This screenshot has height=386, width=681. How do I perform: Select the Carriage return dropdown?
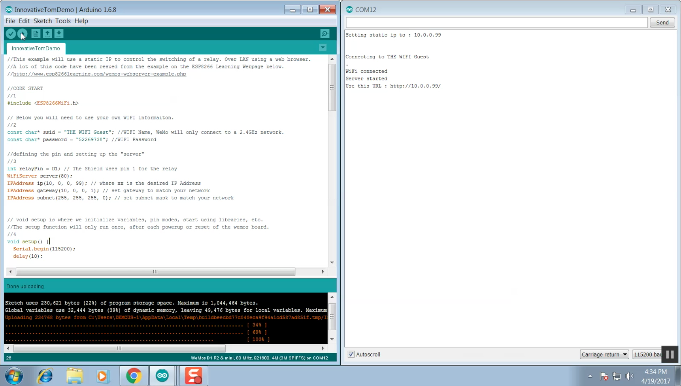(603, 354)
